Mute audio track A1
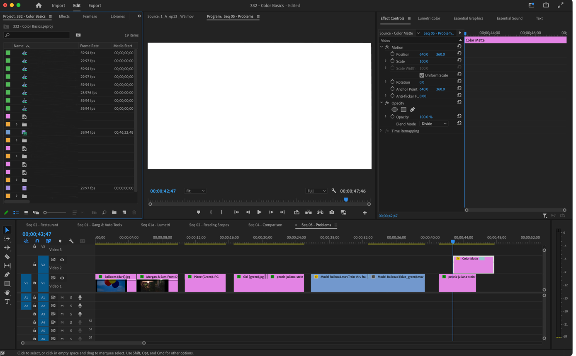The width and height of the screenshot is (576, 356). 62,298
